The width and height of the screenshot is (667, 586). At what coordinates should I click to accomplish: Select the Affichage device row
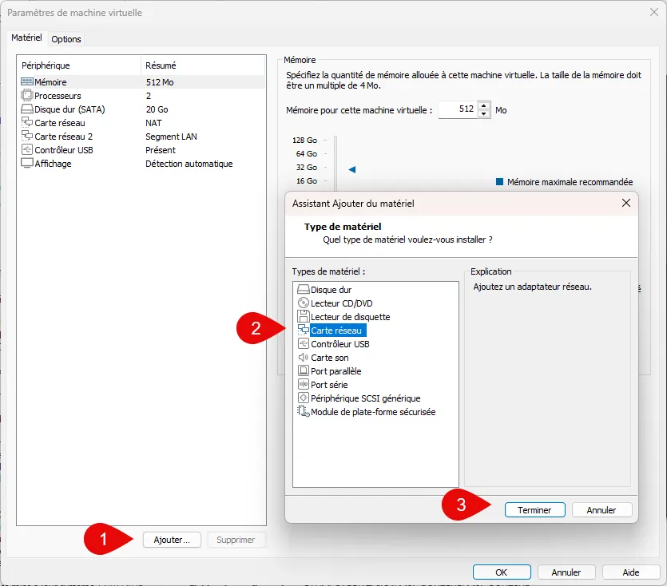(53, 164)
